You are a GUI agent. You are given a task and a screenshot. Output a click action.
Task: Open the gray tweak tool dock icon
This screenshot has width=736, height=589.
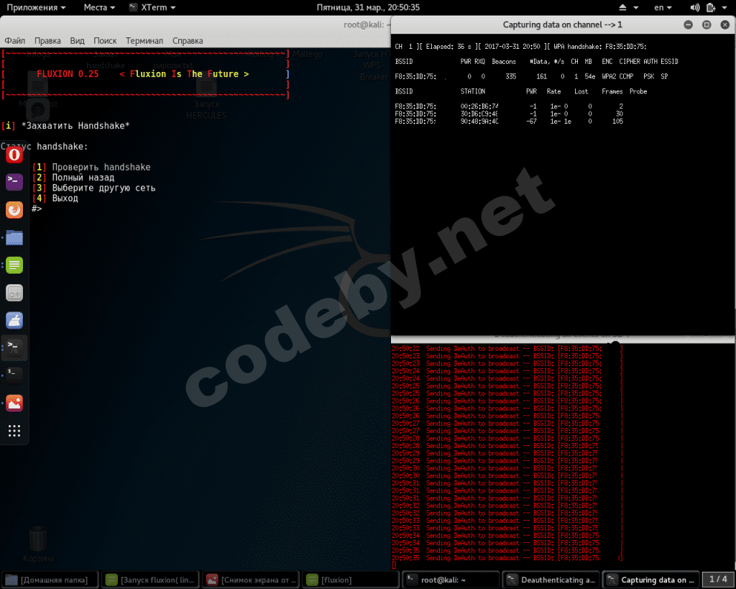(x=14, y=293)
